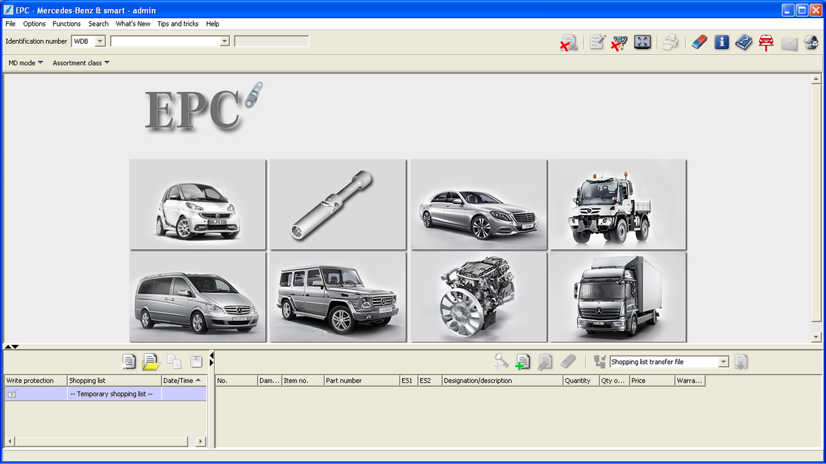Viewport: 826px width, 464px height.
Task: Click the mail update arrow icon
Action: (x=811, y=43)
